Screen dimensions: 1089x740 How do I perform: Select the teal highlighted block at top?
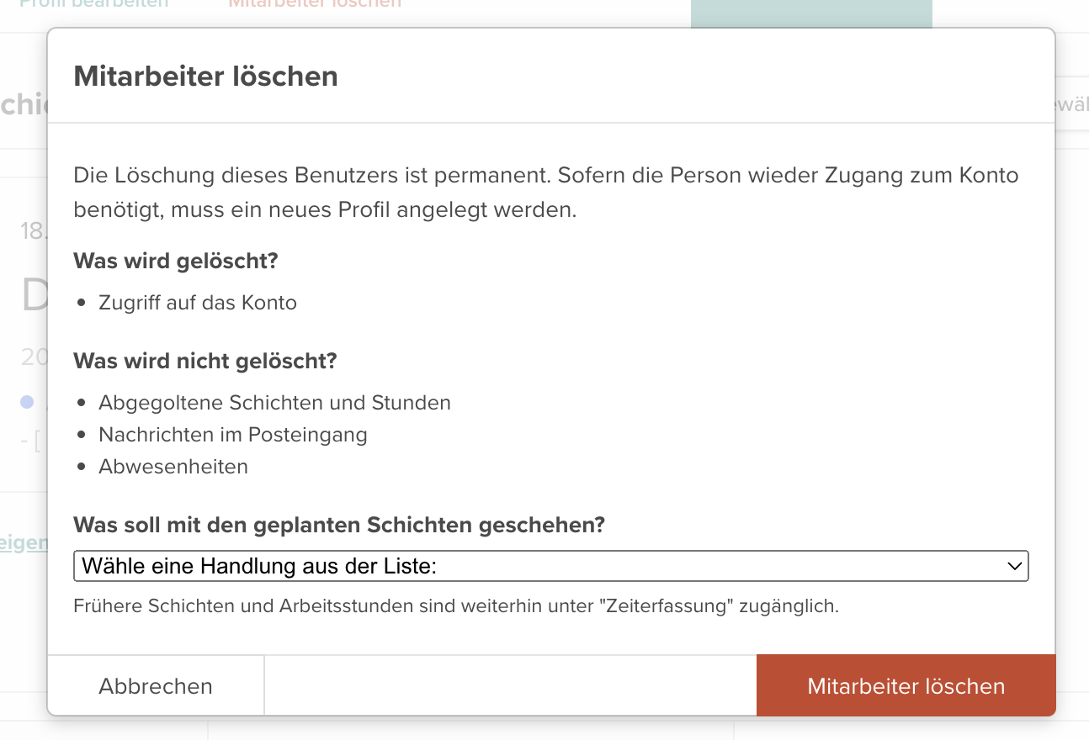click(x=811, y=13)
